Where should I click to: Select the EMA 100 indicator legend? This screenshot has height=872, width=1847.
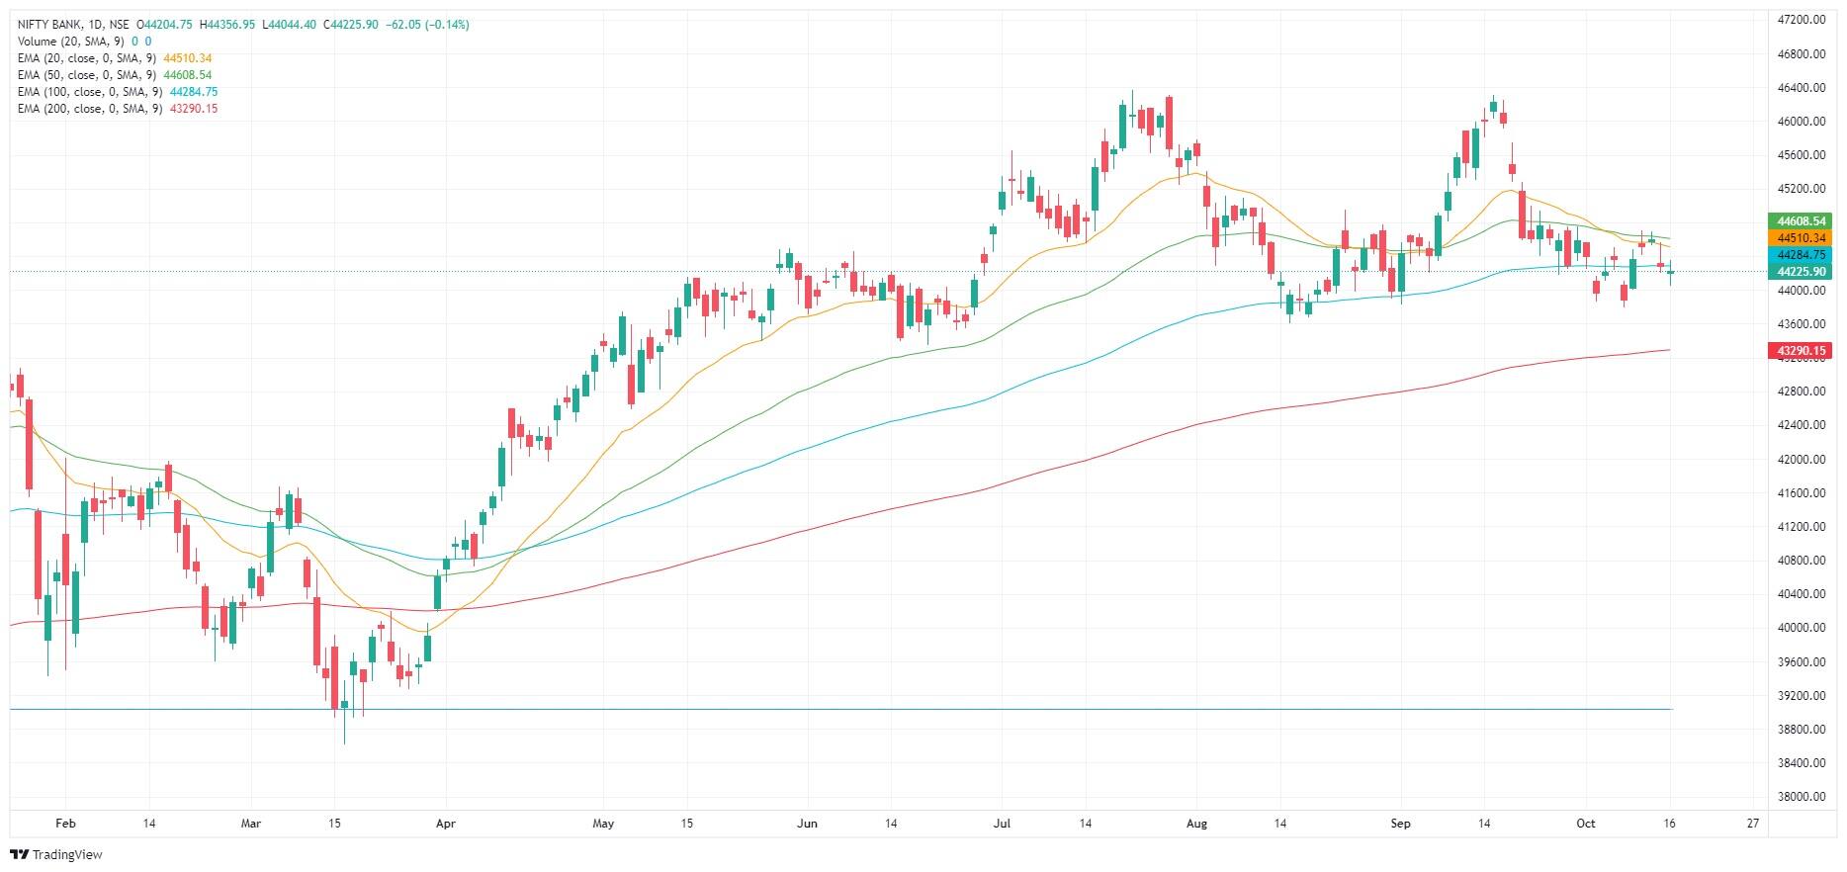89,92
